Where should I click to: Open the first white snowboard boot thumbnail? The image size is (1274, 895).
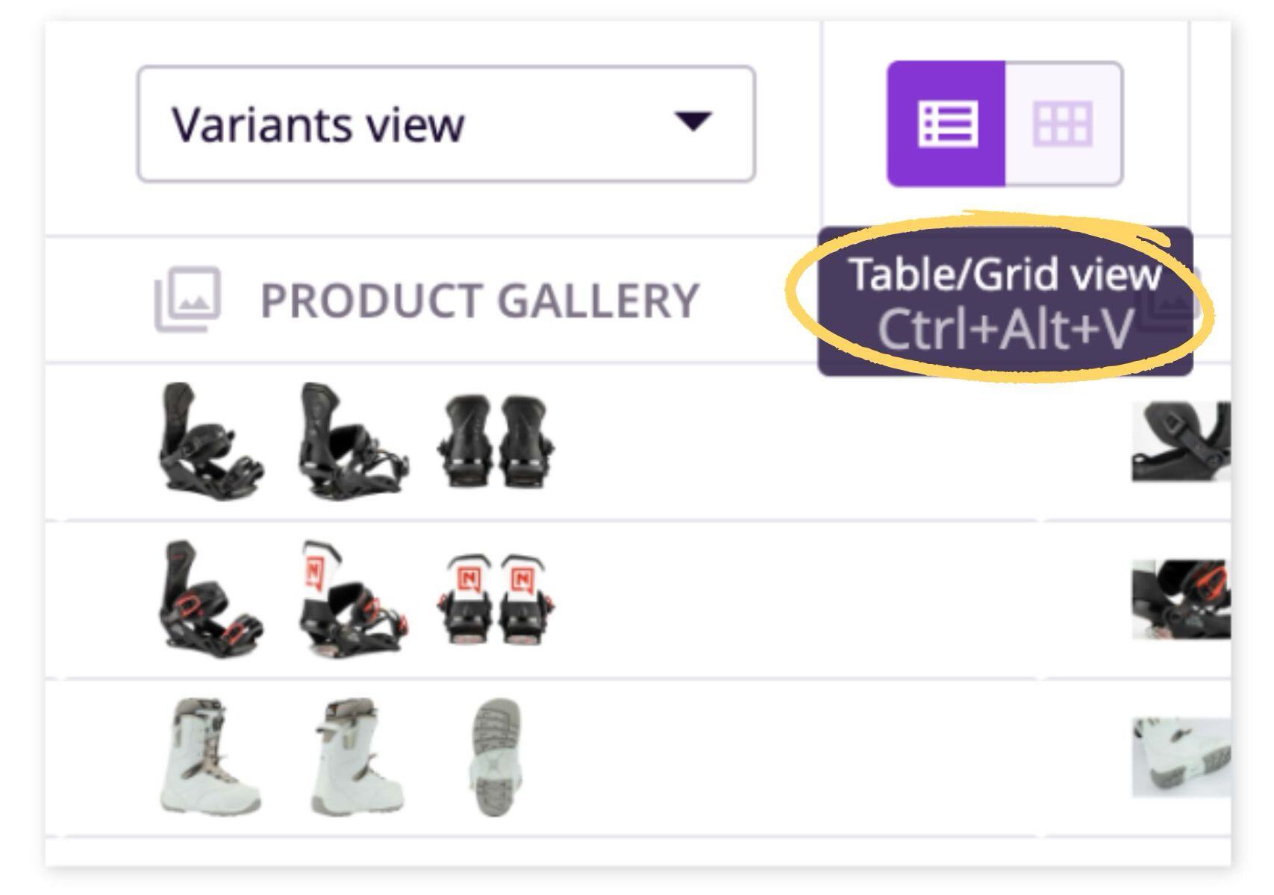(x=210, y=757)
